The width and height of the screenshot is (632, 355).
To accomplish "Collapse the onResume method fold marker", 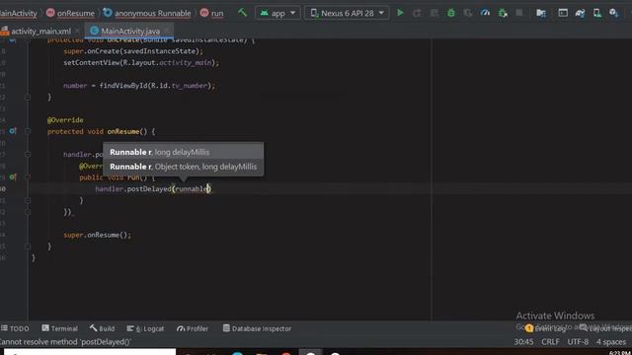I will (x=28, y=131).
